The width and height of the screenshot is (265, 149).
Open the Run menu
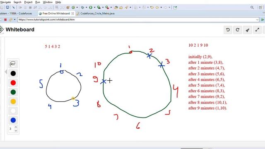[38, 2]
